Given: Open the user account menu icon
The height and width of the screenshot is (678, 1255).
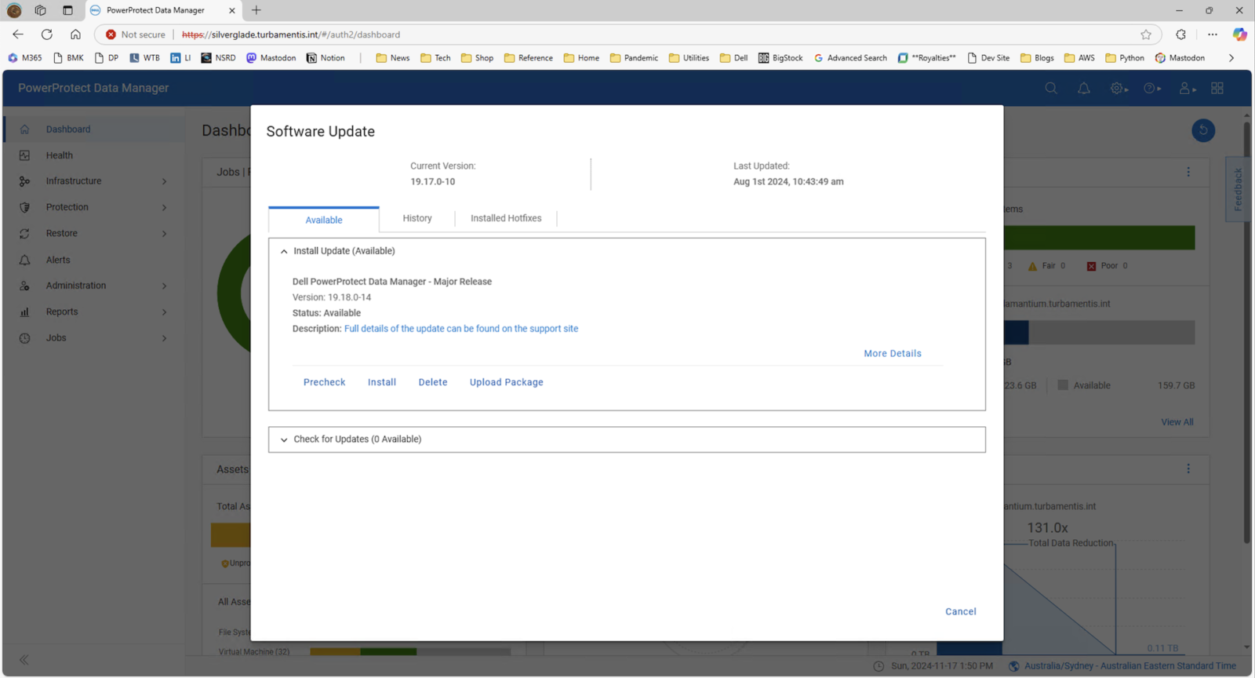Looking at the screenshot, I should (x=1188, y=89).
